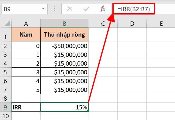Image resolution: width=175 pixels, height=120 pixels.
Task: Click the fill handle of cell B9
Action: coord(88,111)
